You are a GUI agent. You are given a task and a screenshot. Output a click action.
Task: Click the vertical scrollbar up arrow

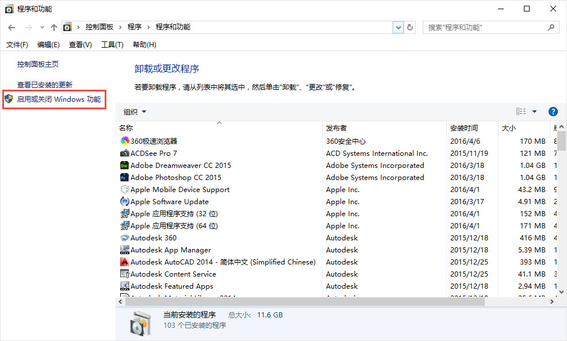[561, 127]
